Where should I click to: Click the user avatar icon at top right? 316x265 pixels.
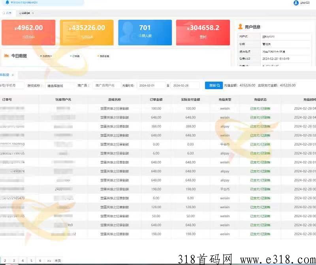(x=296, y=3)
